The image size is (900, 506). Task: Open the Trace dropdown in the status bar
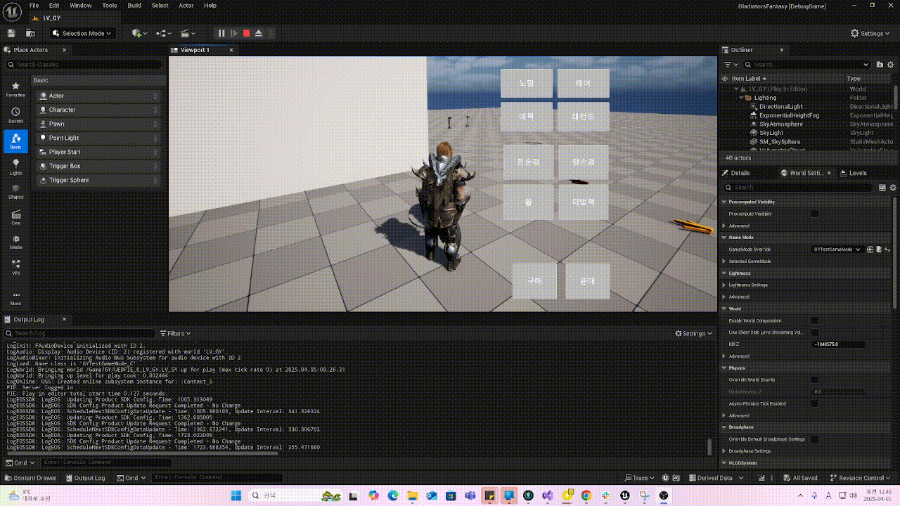tap(639, 478)
